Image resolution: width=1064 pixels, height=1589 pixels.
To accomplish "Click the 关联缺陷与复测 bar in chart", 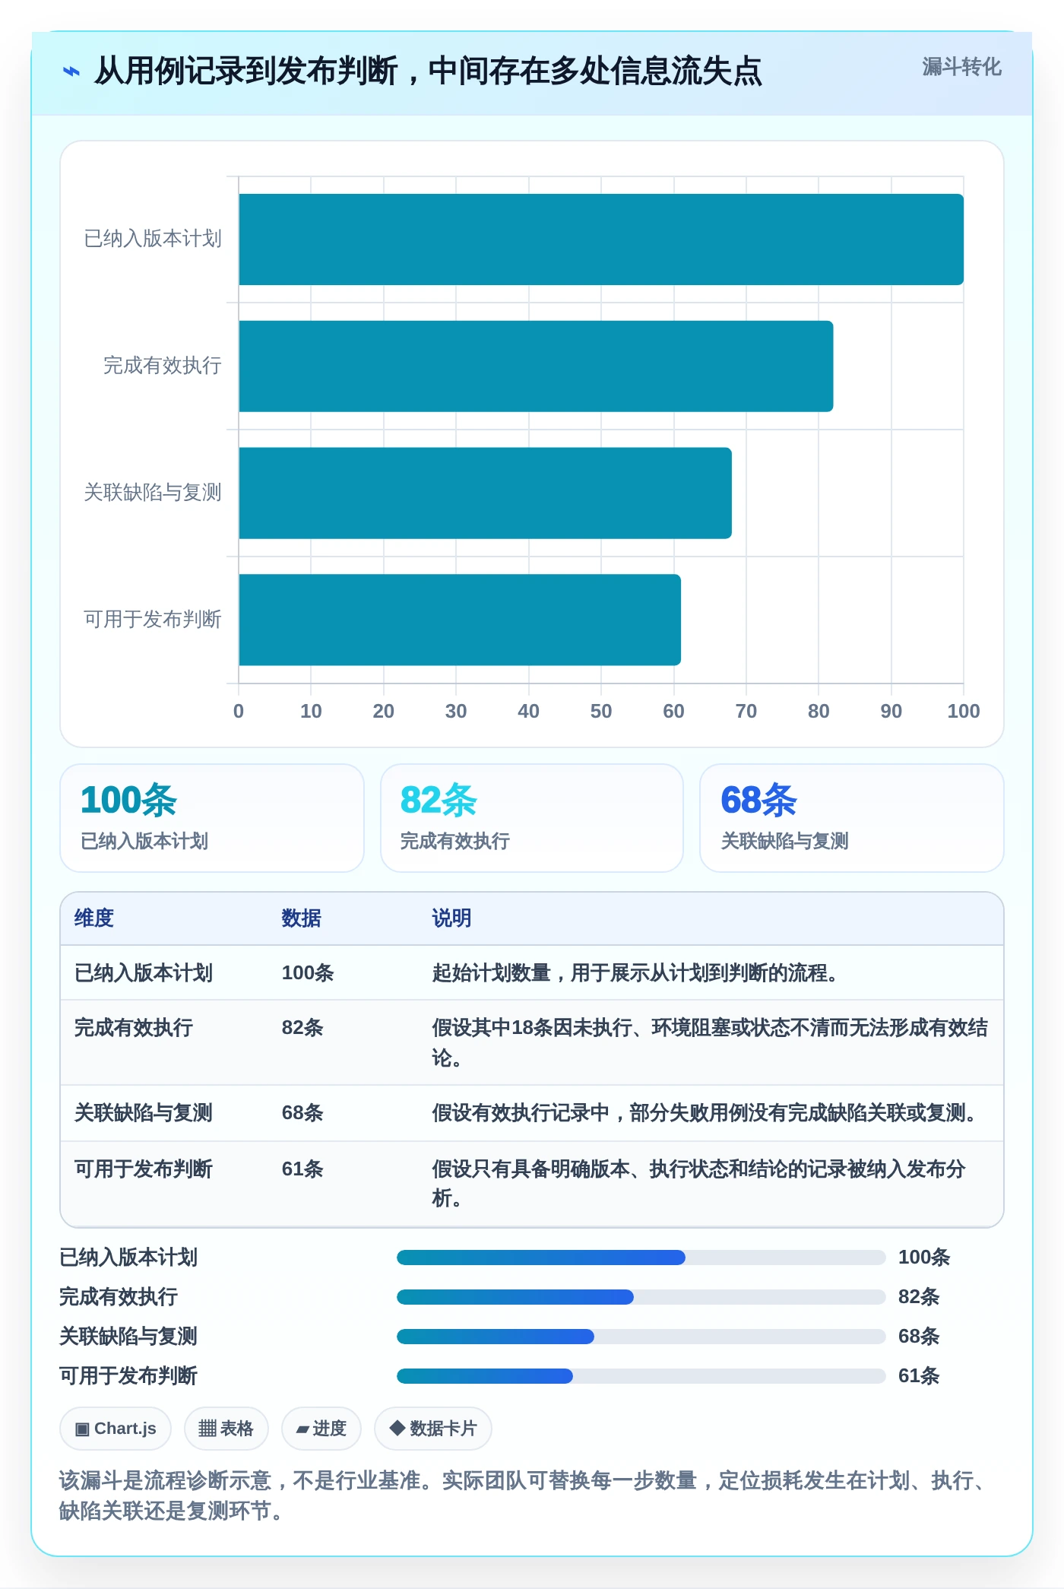I will pyautogui.click(x=485, y=493).
